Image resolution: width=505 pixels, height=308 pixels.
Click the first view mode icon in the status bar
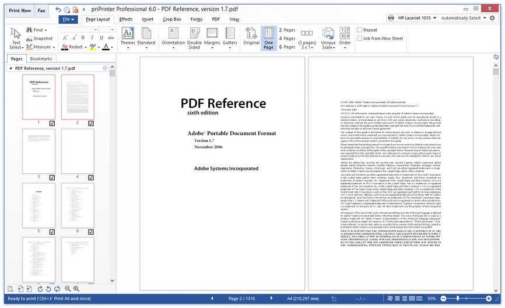[x=390, y=299]
